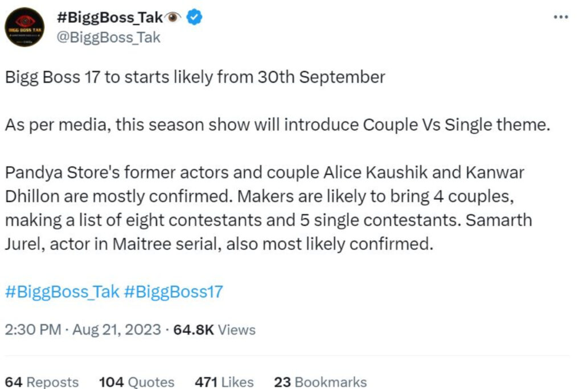The height and width of the screenshot is (389, 583).
Task: Open the @BiggBoss_Tak handle link
Action: (x=108, y=38)
